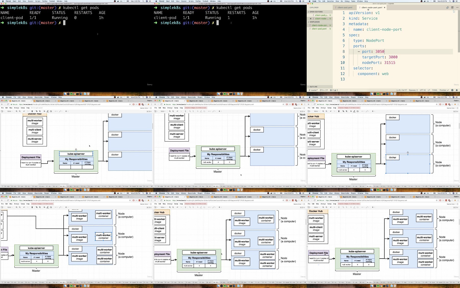
Task: Switch to the client-pod.yaml editor tab
Action: pyautogui.click(x=345, y=7)
